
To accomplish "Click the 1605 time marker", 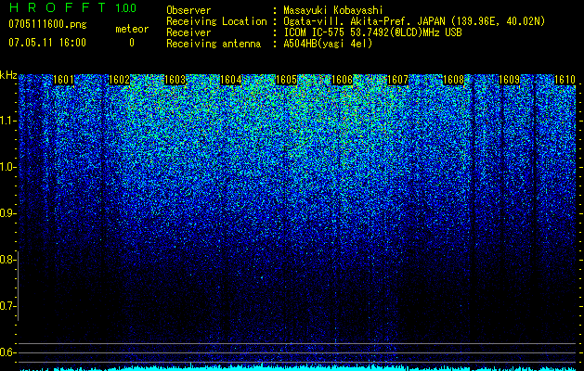I will point(286,80).
